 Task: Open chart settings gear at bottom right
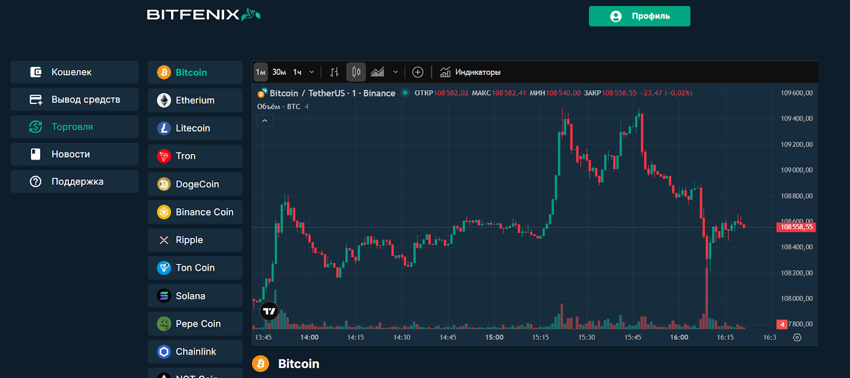(797, 338)
